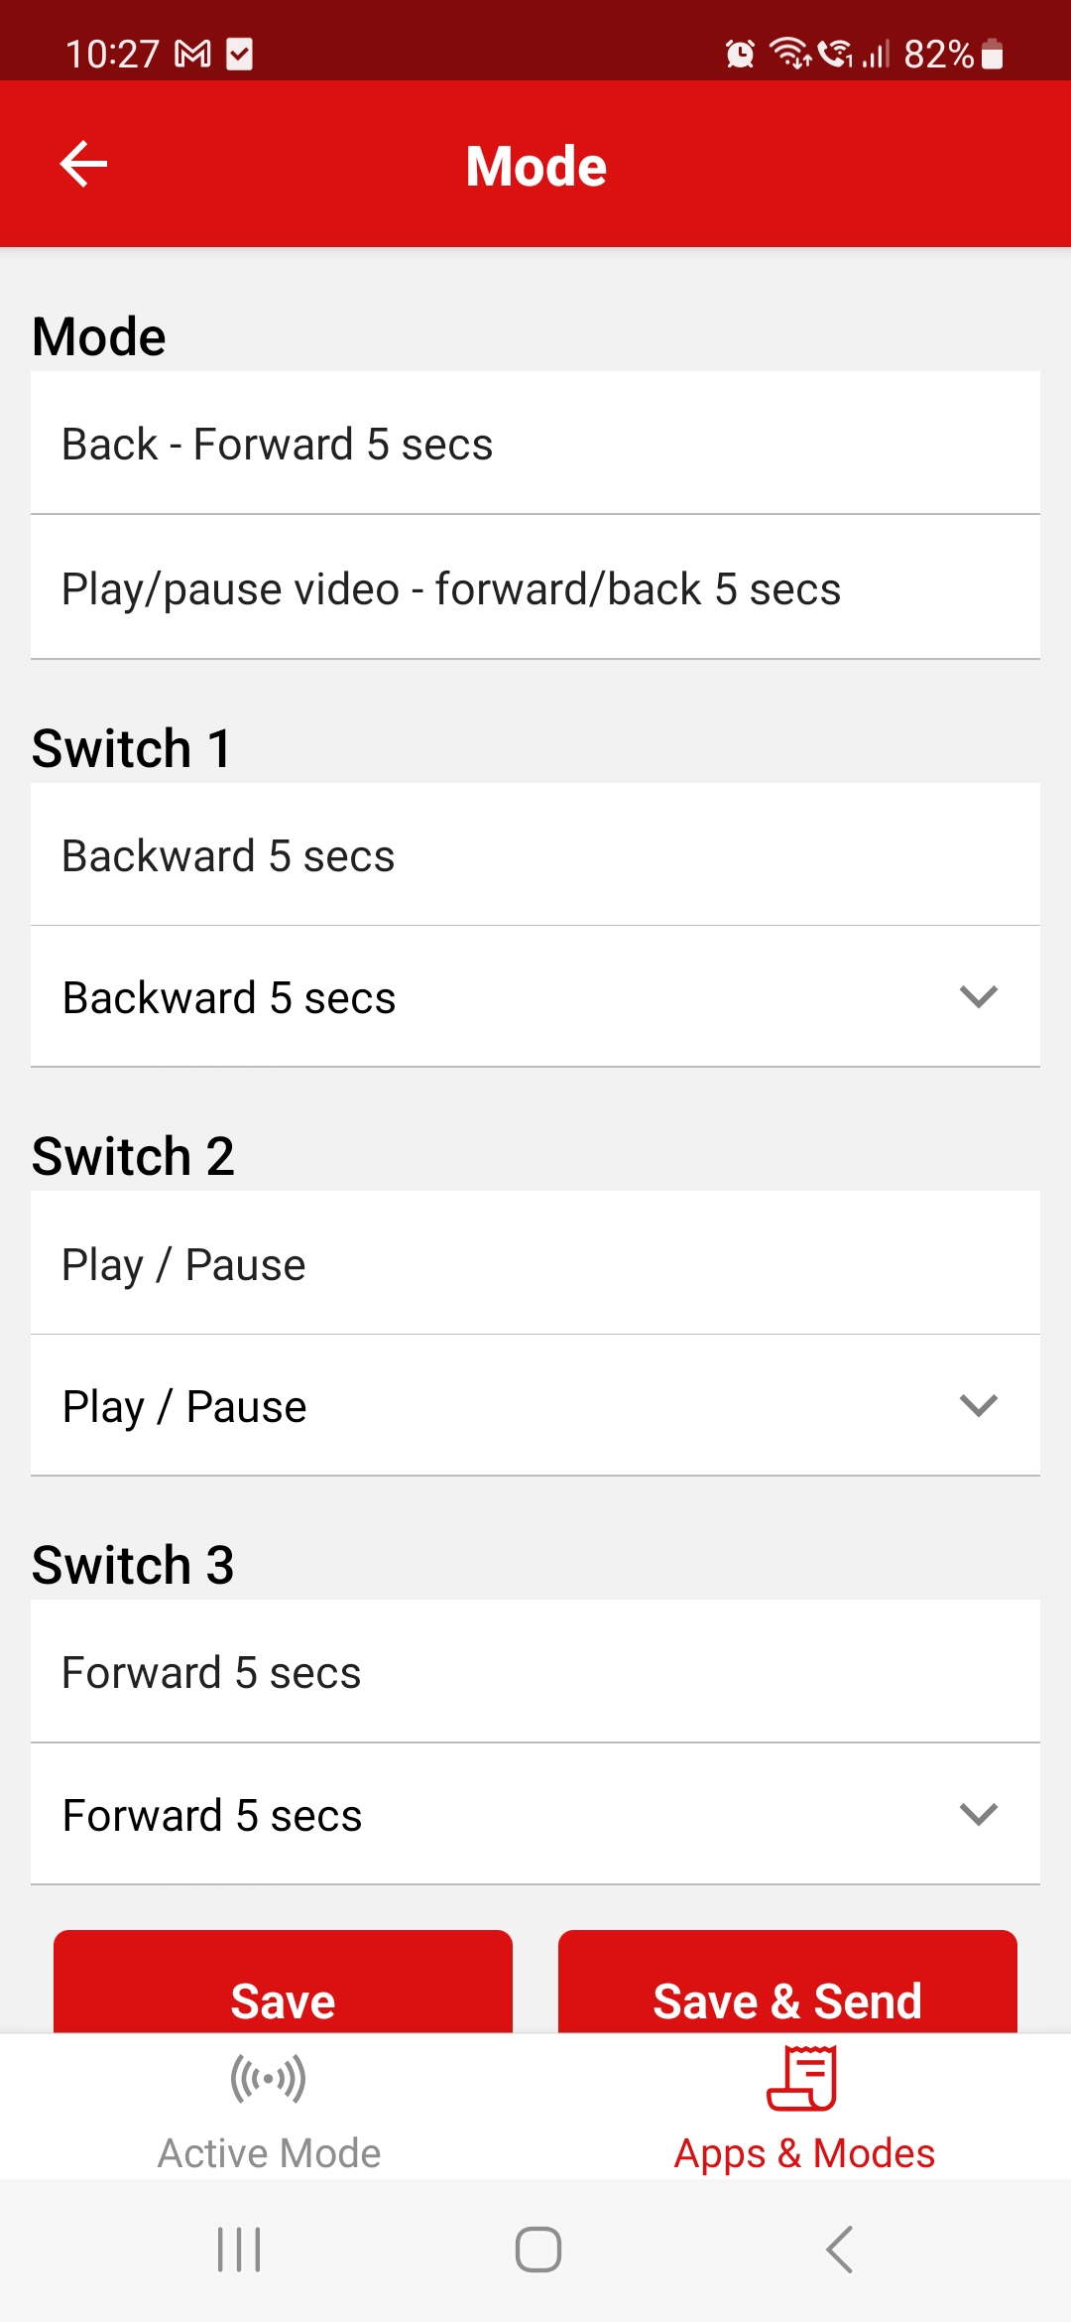Tap the alarm clock status icon
1071x2322 pixels.
click(x=740, y=54)
